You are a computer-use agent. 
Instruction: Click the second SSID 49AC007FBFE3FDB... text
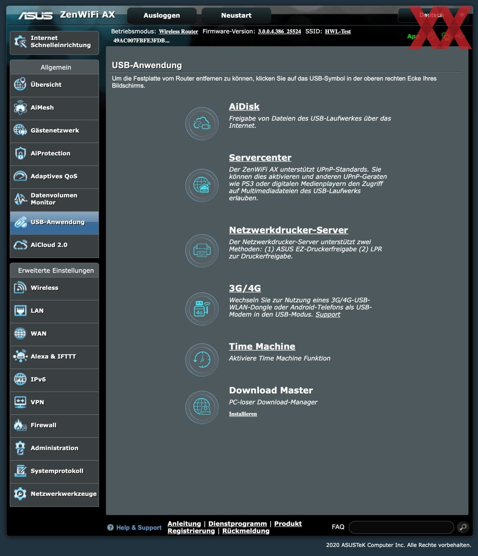(x=141, y=40)
